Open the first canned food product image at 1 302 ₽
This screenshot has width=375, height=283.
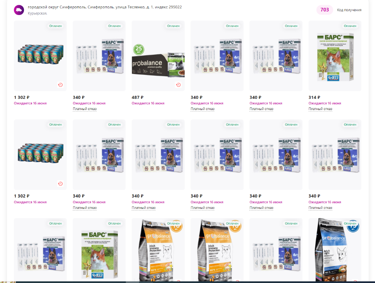(x=40, y=56)
